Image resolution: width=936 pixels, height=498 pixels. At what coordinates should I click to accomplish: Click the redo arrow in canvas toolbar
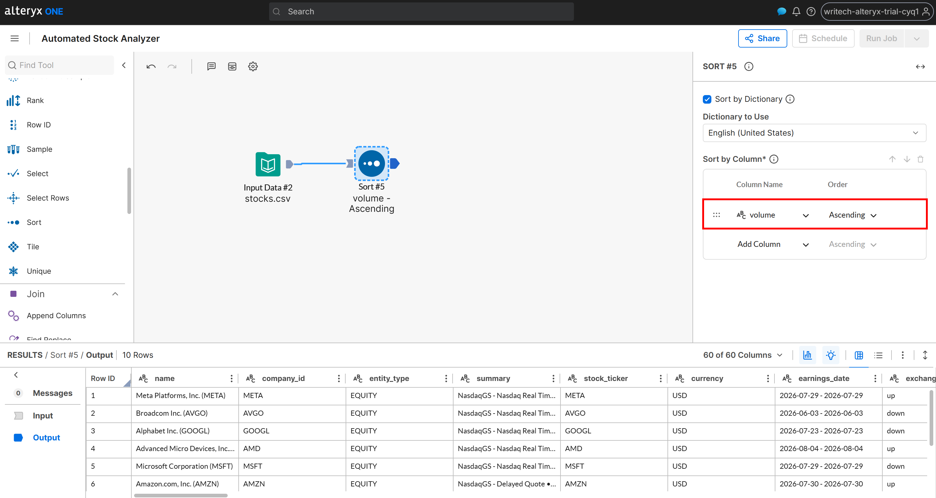(x=172, y=66)
